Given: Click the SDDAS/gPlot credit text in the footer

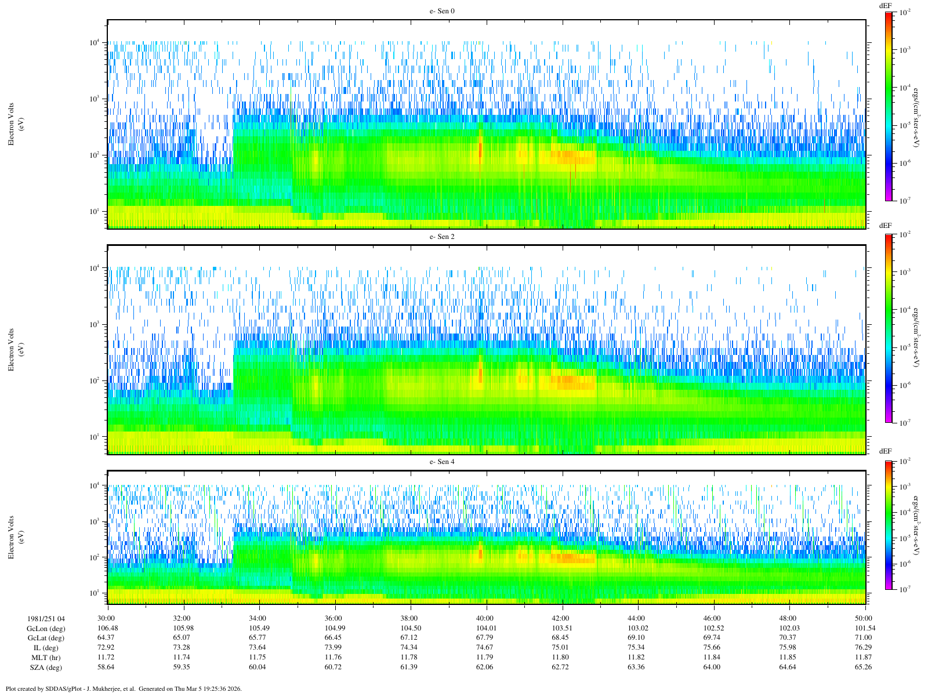Looking at the screenshot, I should pos(123,689).
